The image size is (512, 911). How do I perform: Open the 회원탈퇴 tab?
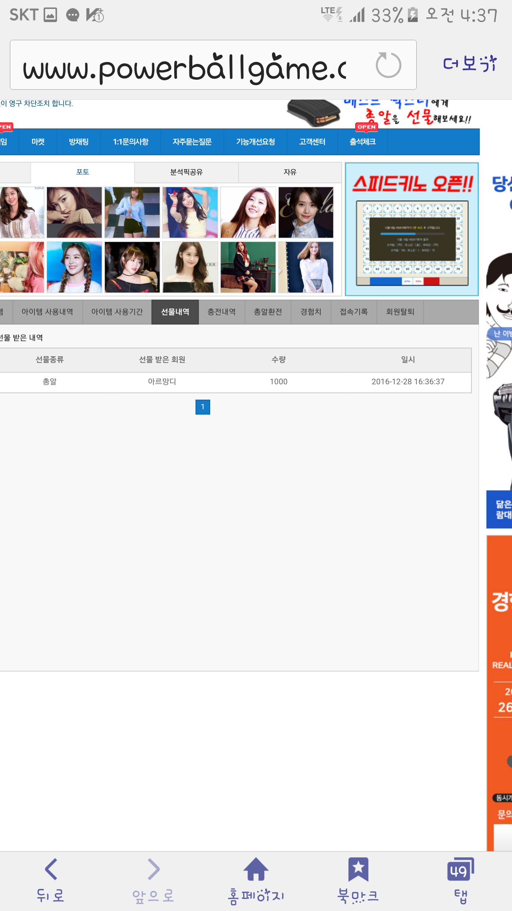(400, 312)
